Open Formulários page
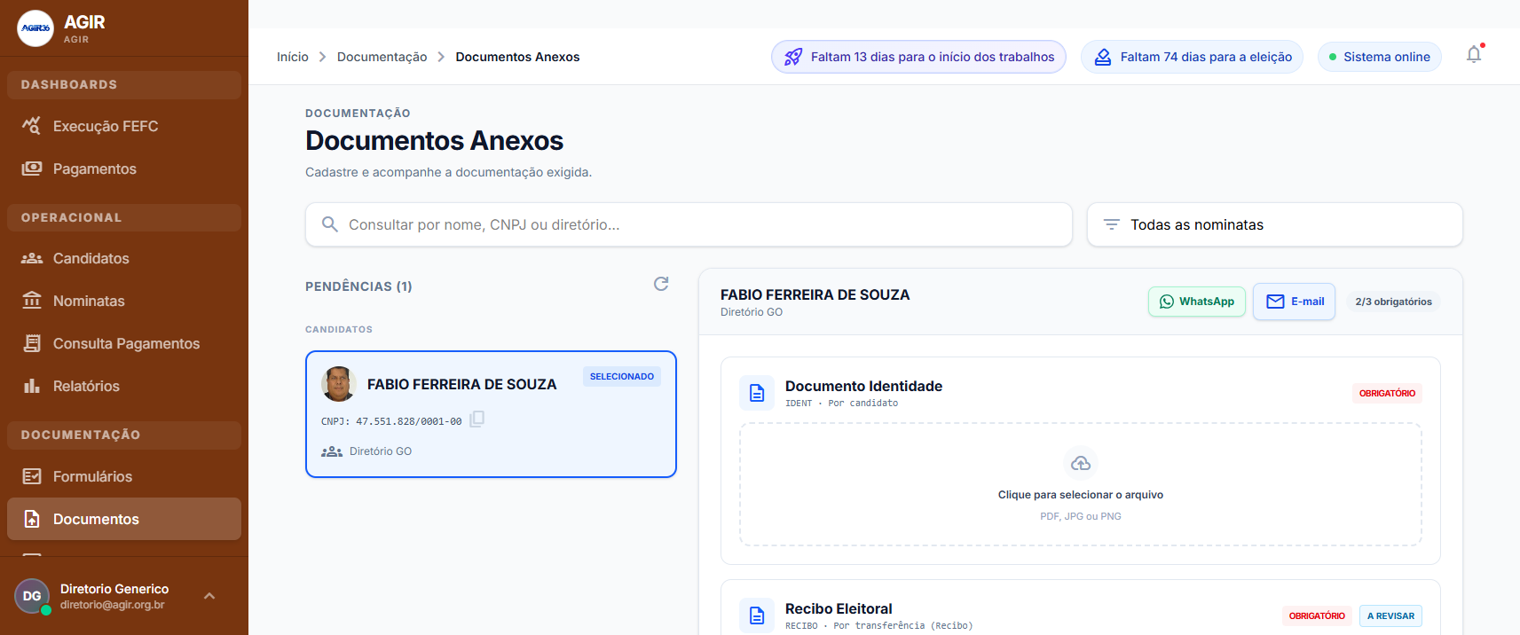Image resolution: width=1520 pixels, height=635 pixels. tap(124, 476)
